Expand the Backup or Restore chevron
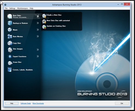Screen dimensions: 135x111 [x=38, y=23]
